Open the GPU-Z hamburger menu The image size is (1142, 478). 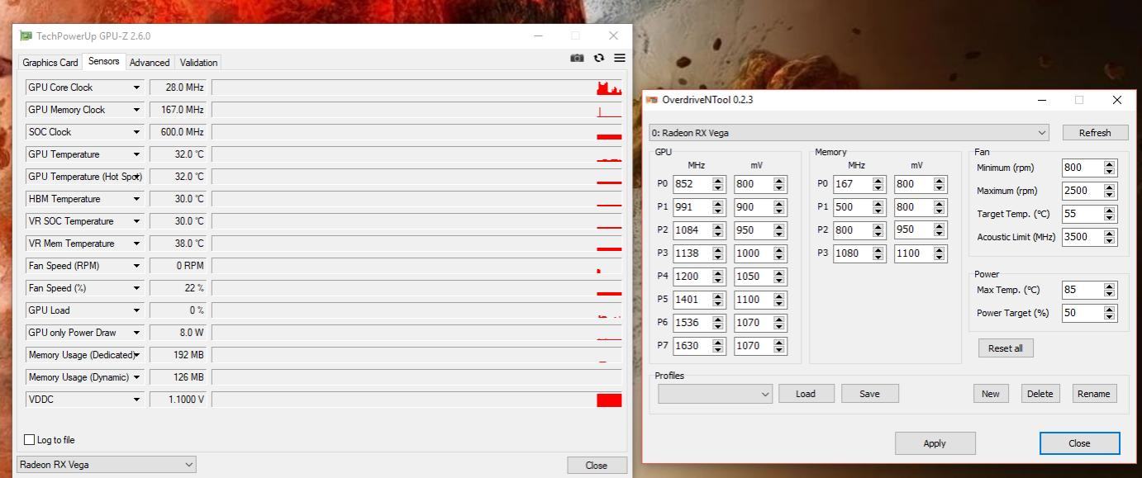click(x=620, y=58)
